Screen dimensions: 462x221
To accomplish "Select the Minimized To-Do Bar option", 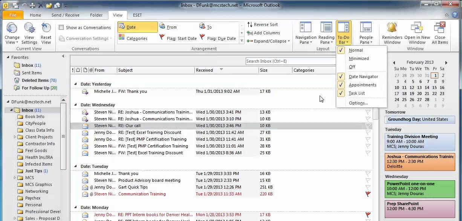I will (359, 58).
